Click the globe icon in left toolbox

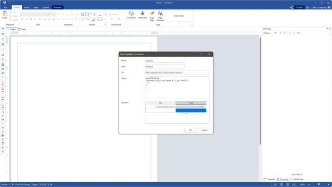(3, 64)
